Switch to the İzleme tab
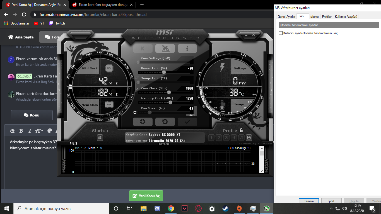Screen dimensions: 381x214 click(315, 17)
